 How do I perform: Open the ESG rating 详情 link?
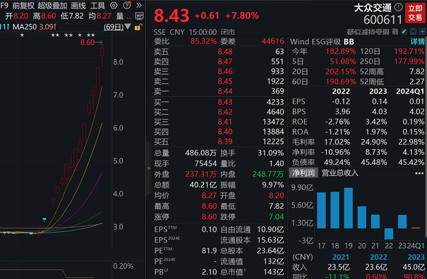(x=418, y=42)
